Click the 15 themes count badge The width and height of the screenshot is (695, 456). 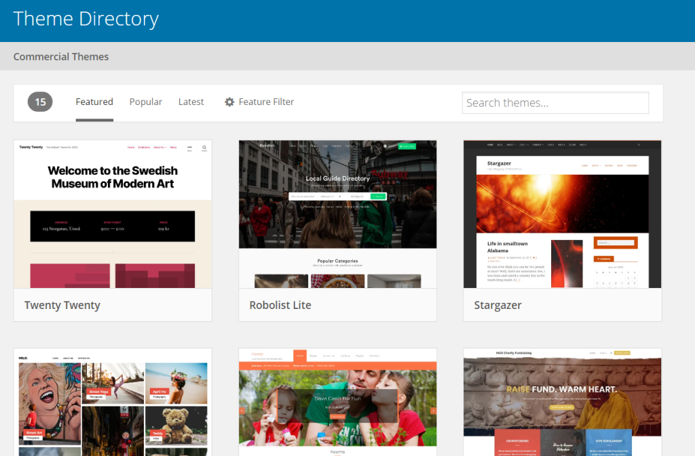(x=40, y=102)
